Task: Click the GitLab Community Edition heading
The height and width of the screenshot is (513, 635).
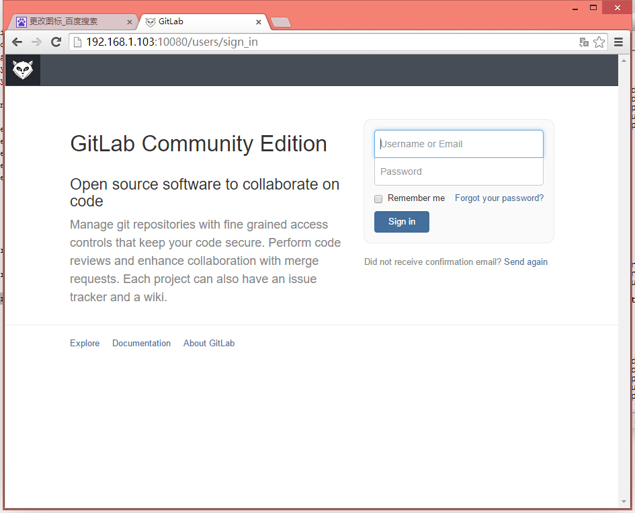Action: 198,144
